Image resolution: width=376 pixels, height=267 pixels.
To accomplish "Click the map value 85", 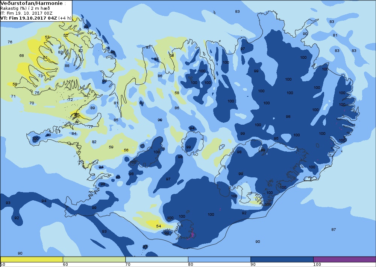I will [116, 120].
